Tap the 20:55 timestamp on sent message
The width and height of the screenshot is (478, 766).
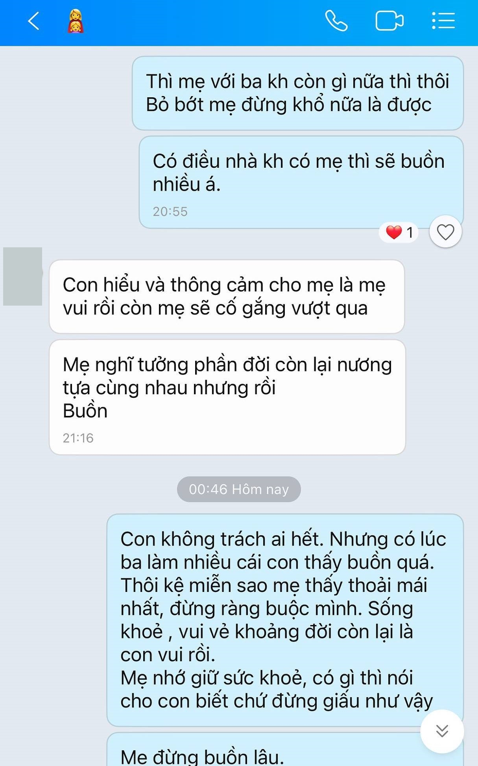pyautogui.click(x=170, y=212)
